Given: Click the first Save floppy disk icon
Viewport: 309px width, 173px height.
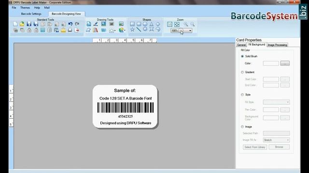Looking at the screenshot, I should pyautogui.click(x=29, y=24).
